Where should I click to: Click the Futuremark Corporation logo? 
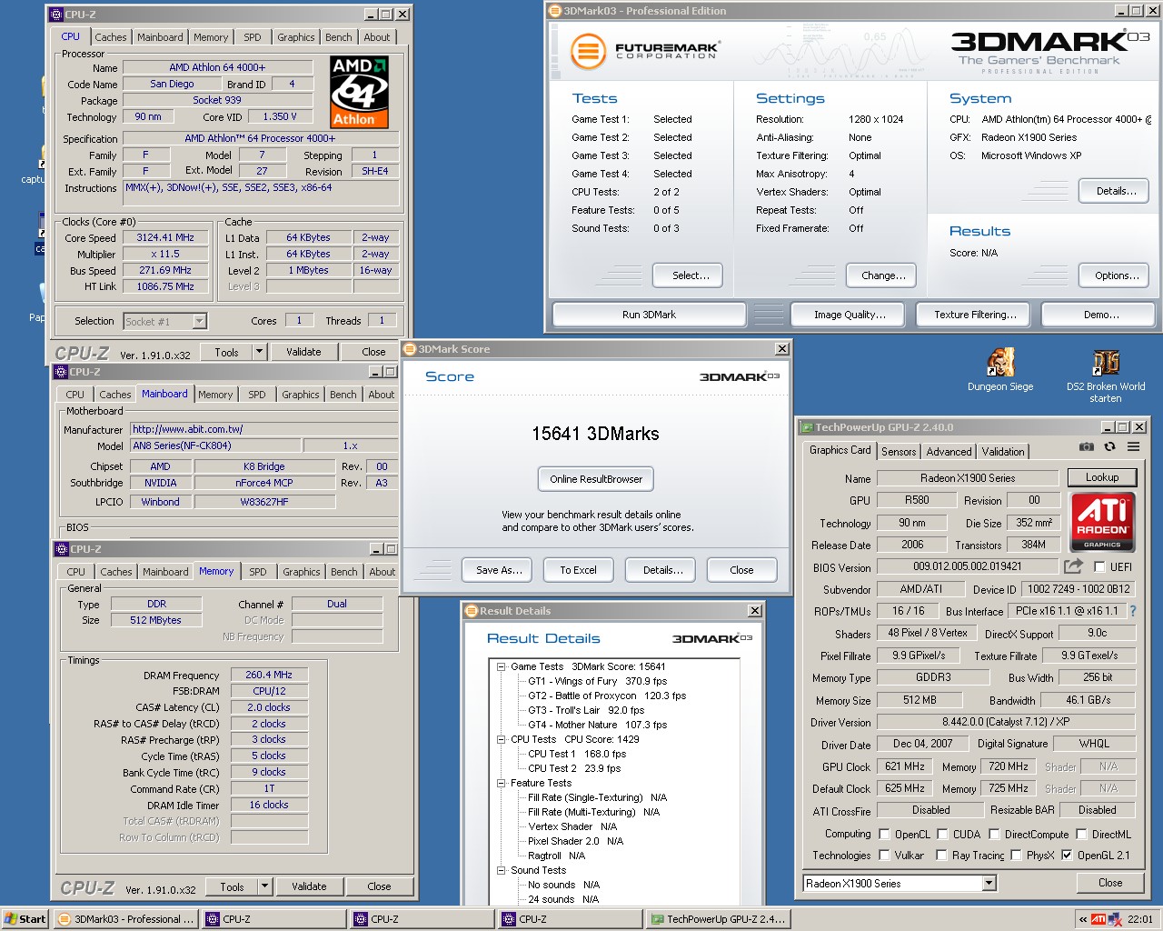pos(645,51)
